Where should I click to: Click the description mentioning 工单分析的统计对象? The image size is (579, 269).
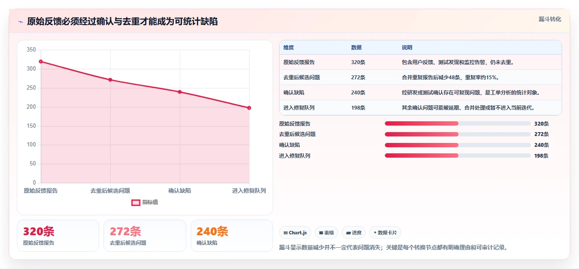[x=471, y=93]
